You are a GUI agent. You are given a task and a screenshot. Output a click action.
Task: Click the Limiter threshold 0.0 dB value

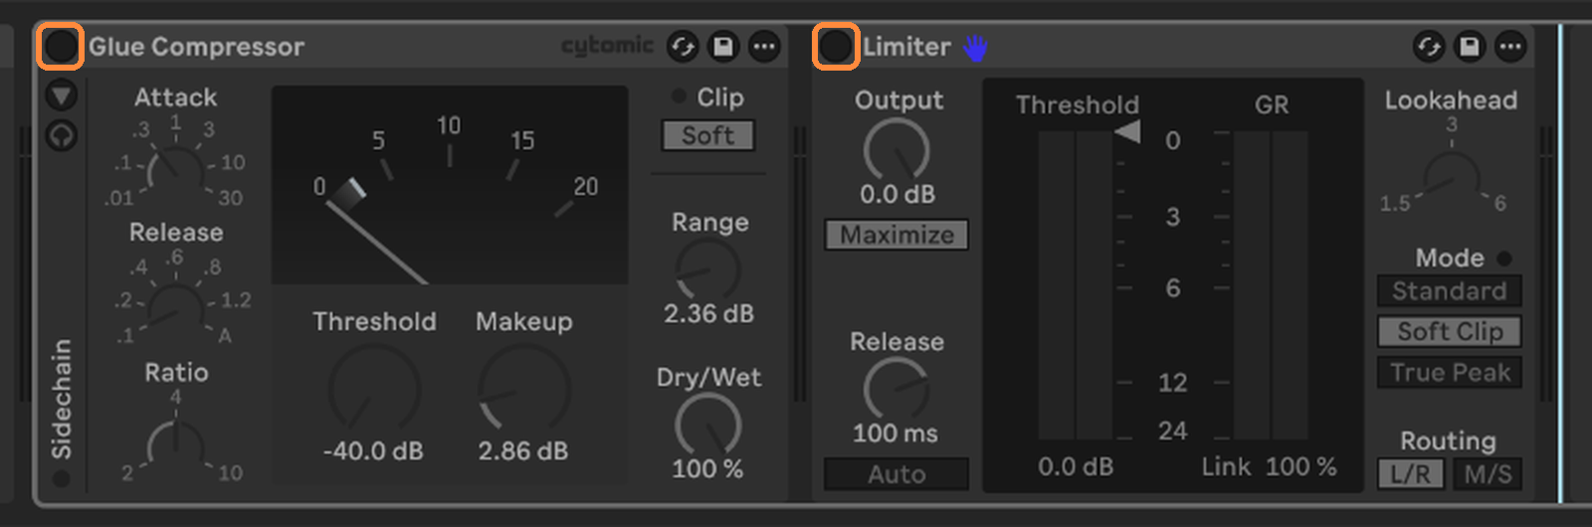click(1076, 466)
